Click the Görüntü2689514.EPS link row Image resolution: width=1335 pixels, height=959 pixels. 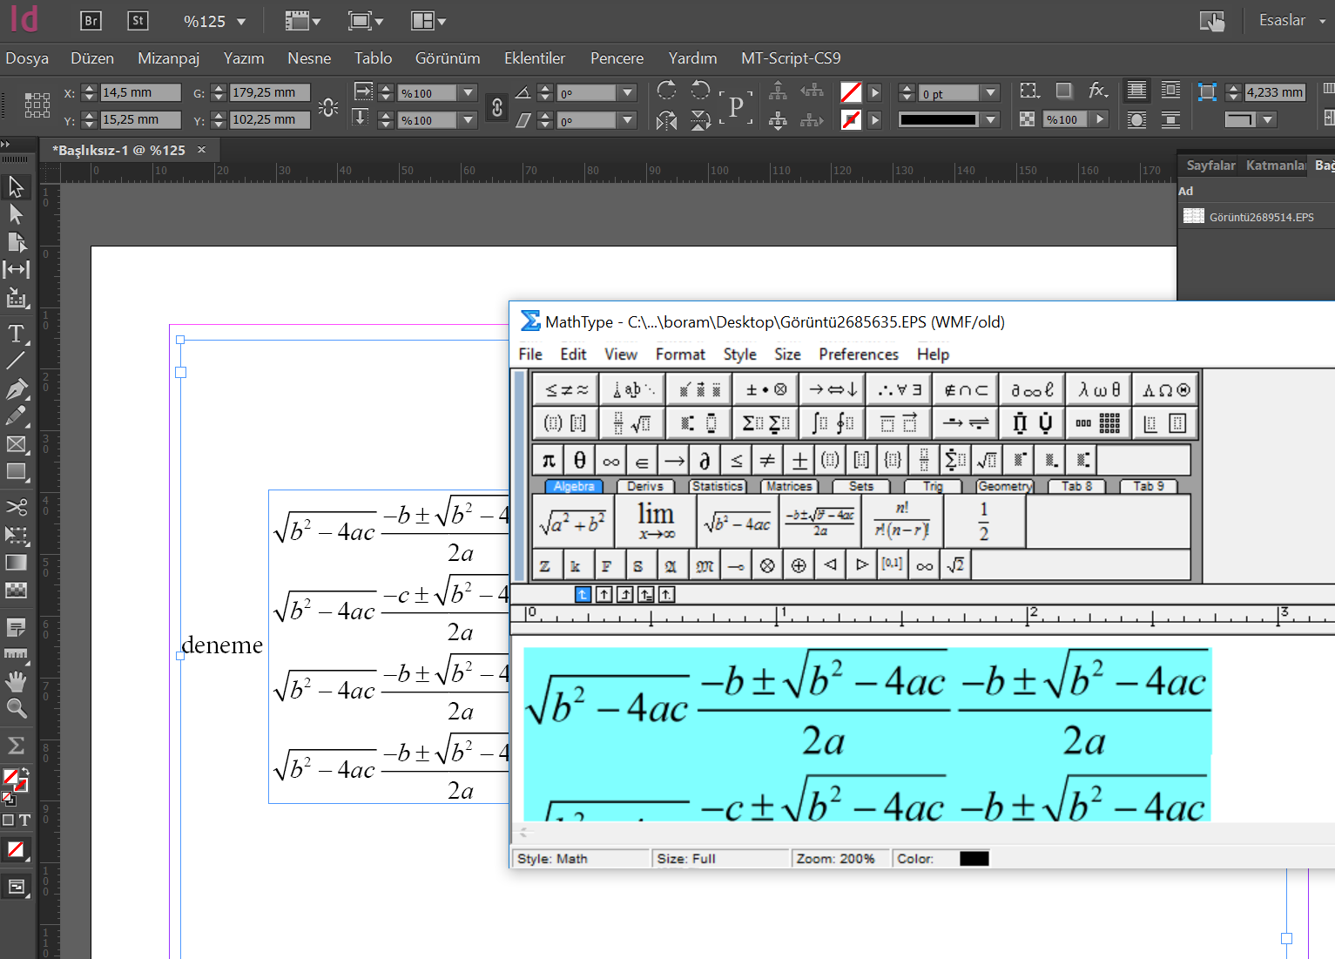(1255, 217)
